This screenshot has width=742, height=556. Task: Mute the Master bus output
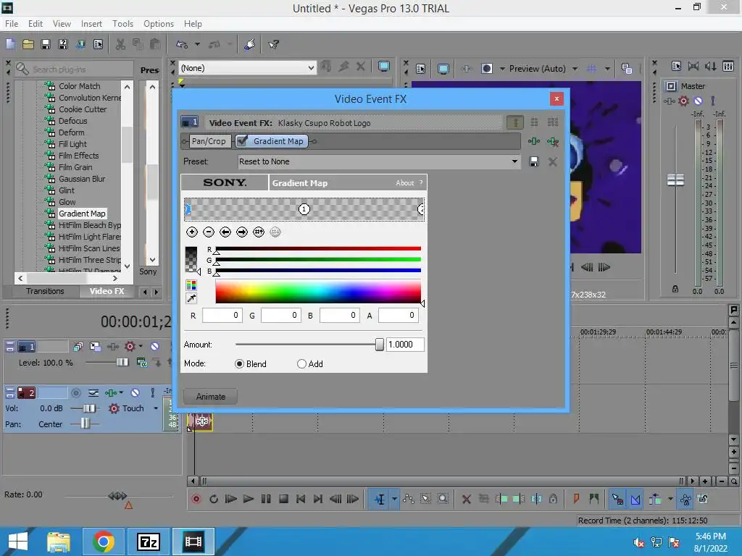(x=698, y=101)
